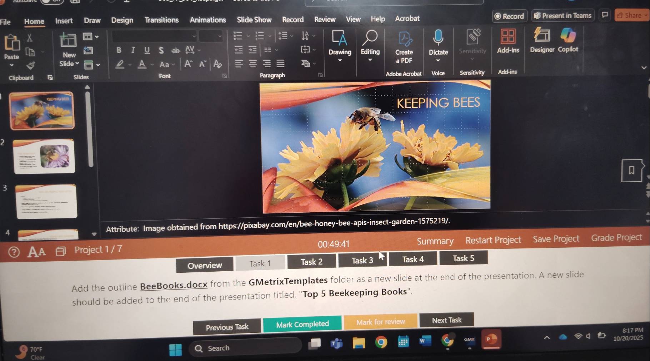Toggle strikethrough formatting
650x361 pixels.
point(175,50)
